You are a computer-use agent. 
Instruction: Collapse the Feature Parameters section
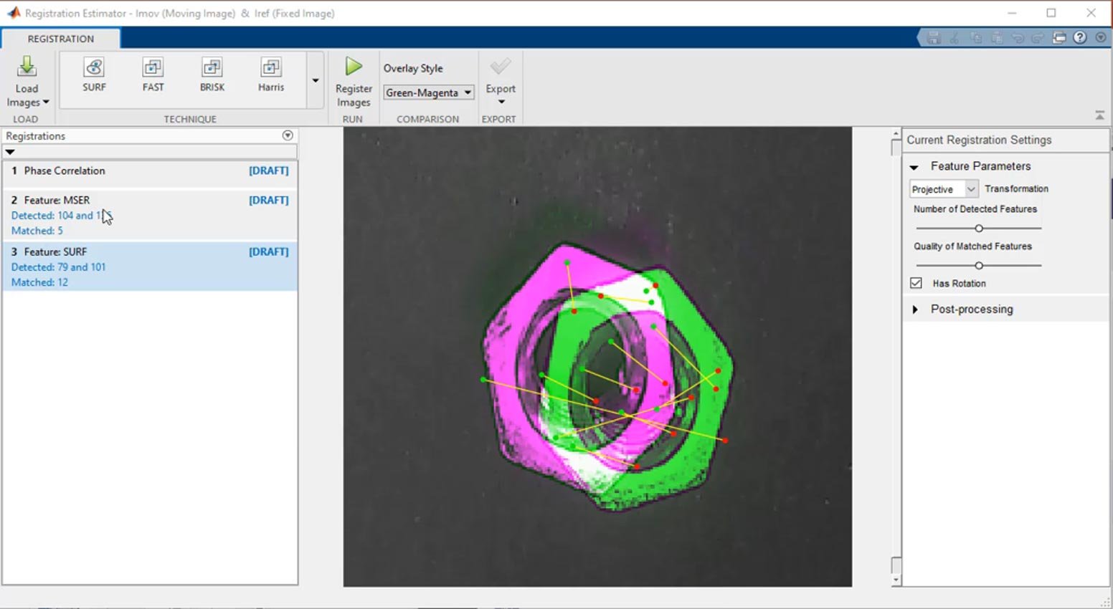point(914,166)
